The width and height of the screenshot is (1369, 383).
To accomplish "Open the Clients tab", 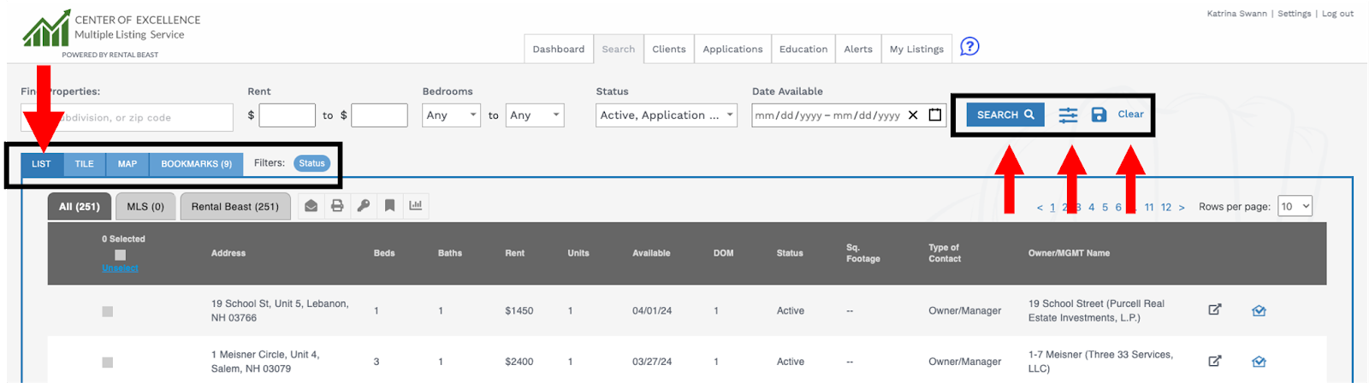I will point(669,49).
